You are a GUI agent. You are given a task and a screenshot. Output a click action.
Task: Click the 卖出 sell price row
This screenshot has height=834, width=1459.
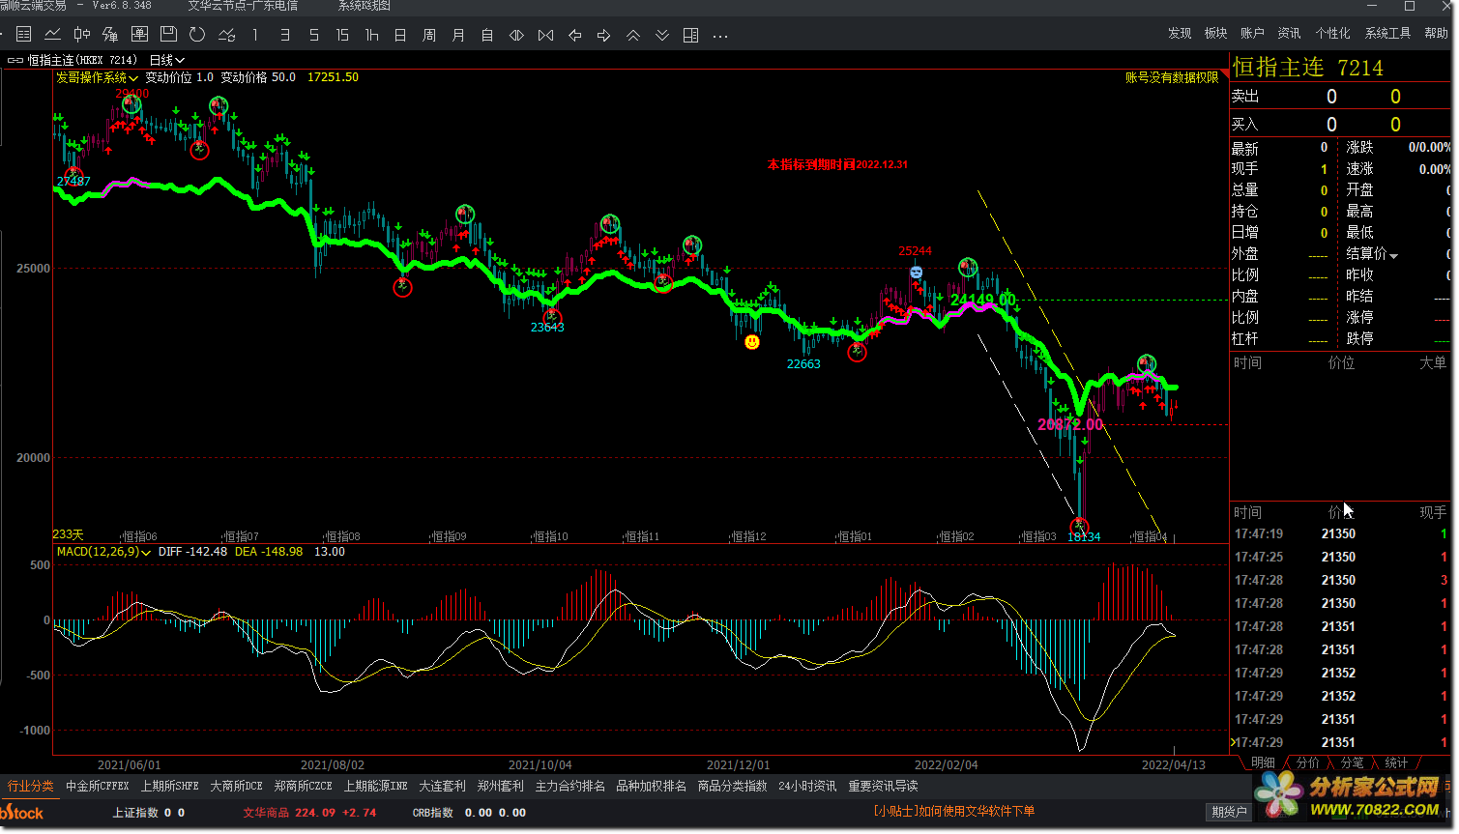click(x=1340, y=97)
